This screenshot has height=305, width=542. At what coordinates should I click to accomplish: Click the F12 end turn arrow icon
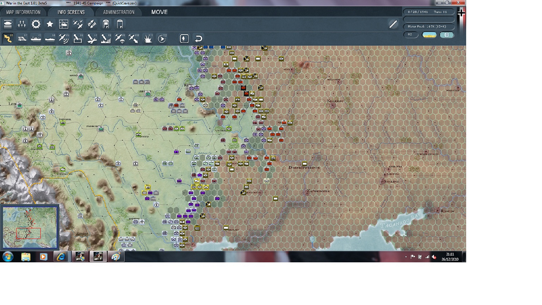coord(162,38)
